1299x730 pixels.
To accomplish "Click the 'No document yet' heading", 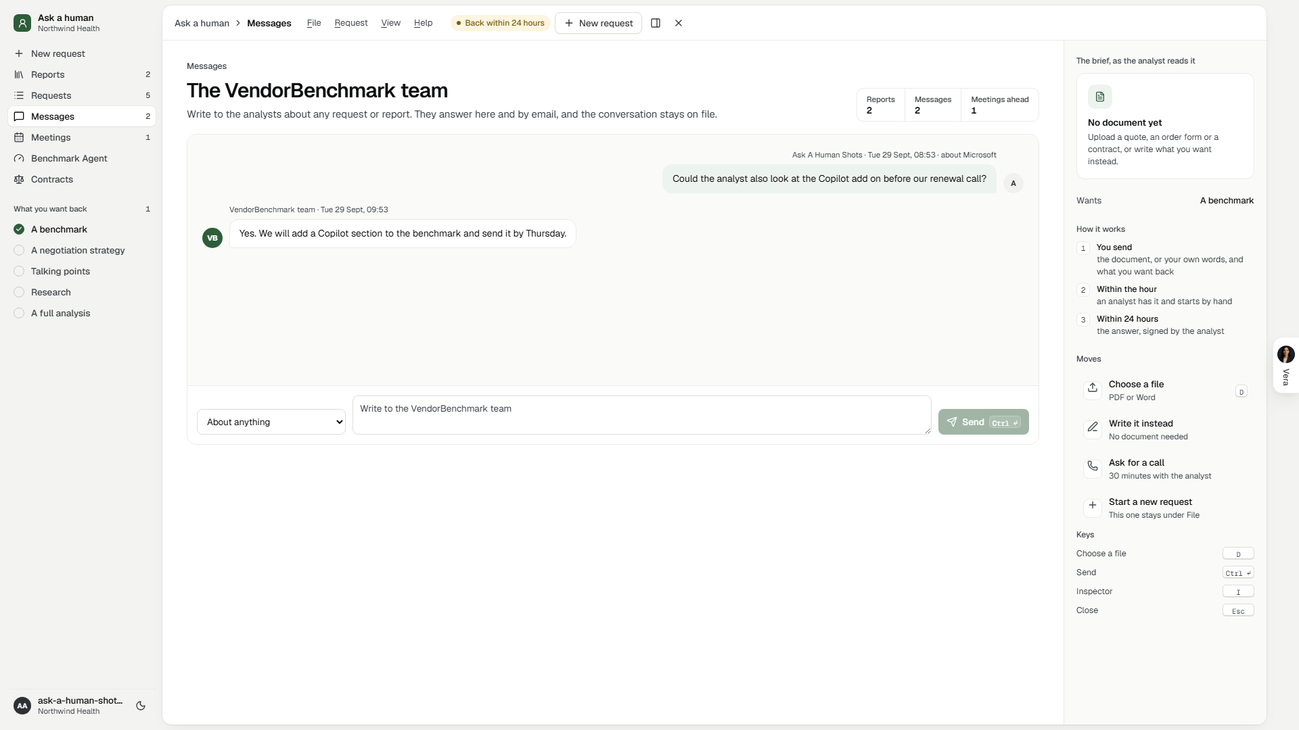I will coord(1124,122).
